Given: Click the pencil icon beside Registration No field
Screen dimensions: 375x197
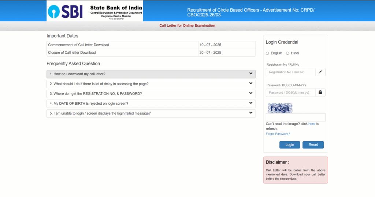Looking at the screenshot, I should pyautogui.click(x=320, y=72).
